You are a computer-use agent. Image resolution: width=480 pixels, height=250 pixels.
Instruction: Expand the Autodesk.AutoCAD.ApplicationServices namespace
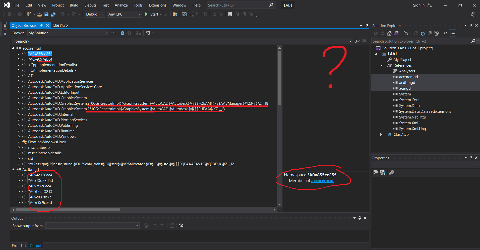pyautogui.click(x=19, y=81)
